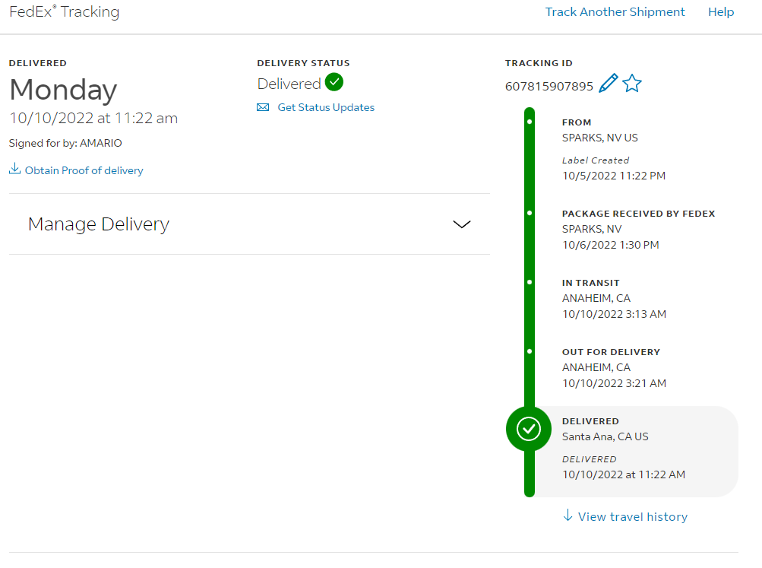Toggle the star favorite icon for tracking ID

click(632, 83)
